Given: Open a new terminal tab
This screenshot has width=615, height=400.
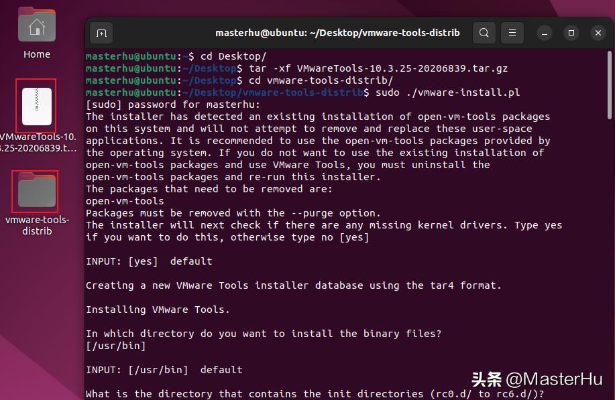Looking at the screenshot, I should [101, 32].
